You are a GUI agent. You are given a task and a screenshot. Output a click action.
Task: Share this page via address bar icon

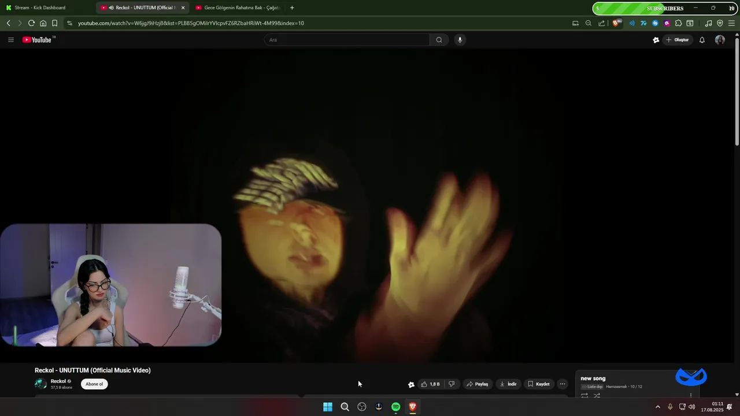(x=602, y=23)
